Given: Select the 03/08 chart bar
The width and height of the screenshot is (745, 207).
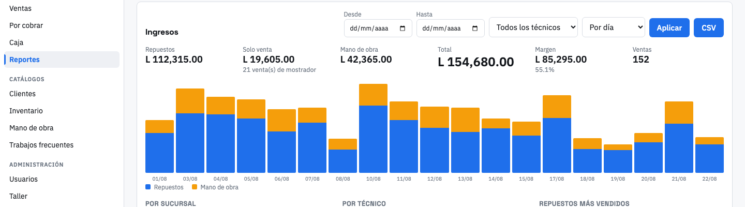Looking at the screenshot, I should pyautogui.click(x=190, y=130).
